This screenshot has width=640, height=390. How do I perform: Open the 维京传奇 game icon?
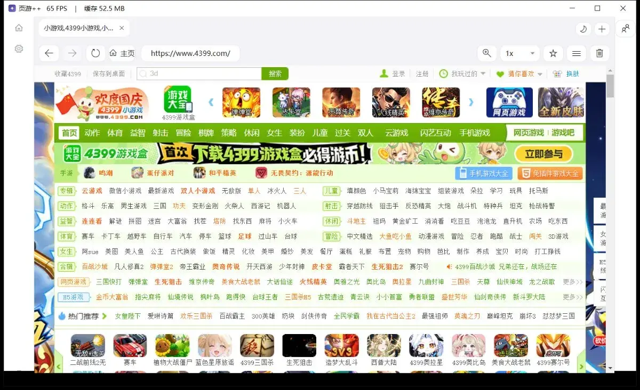441,102
